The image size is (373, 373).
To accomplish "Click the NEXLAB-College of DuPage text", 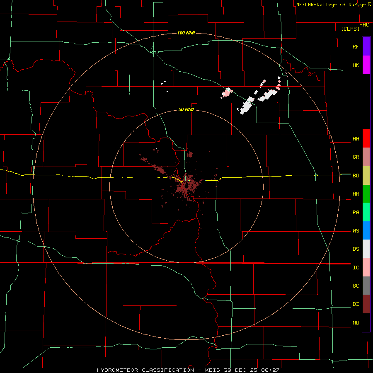I will 332,5.
